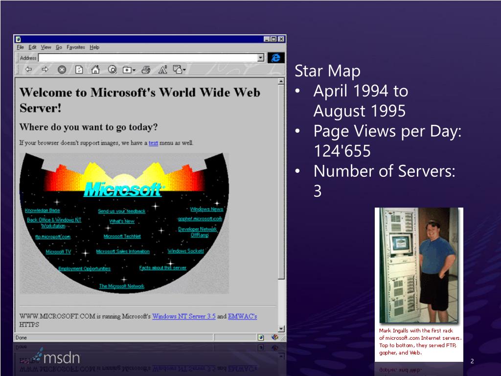
Task: Go to the Home page icon
Action: point(95,70)
